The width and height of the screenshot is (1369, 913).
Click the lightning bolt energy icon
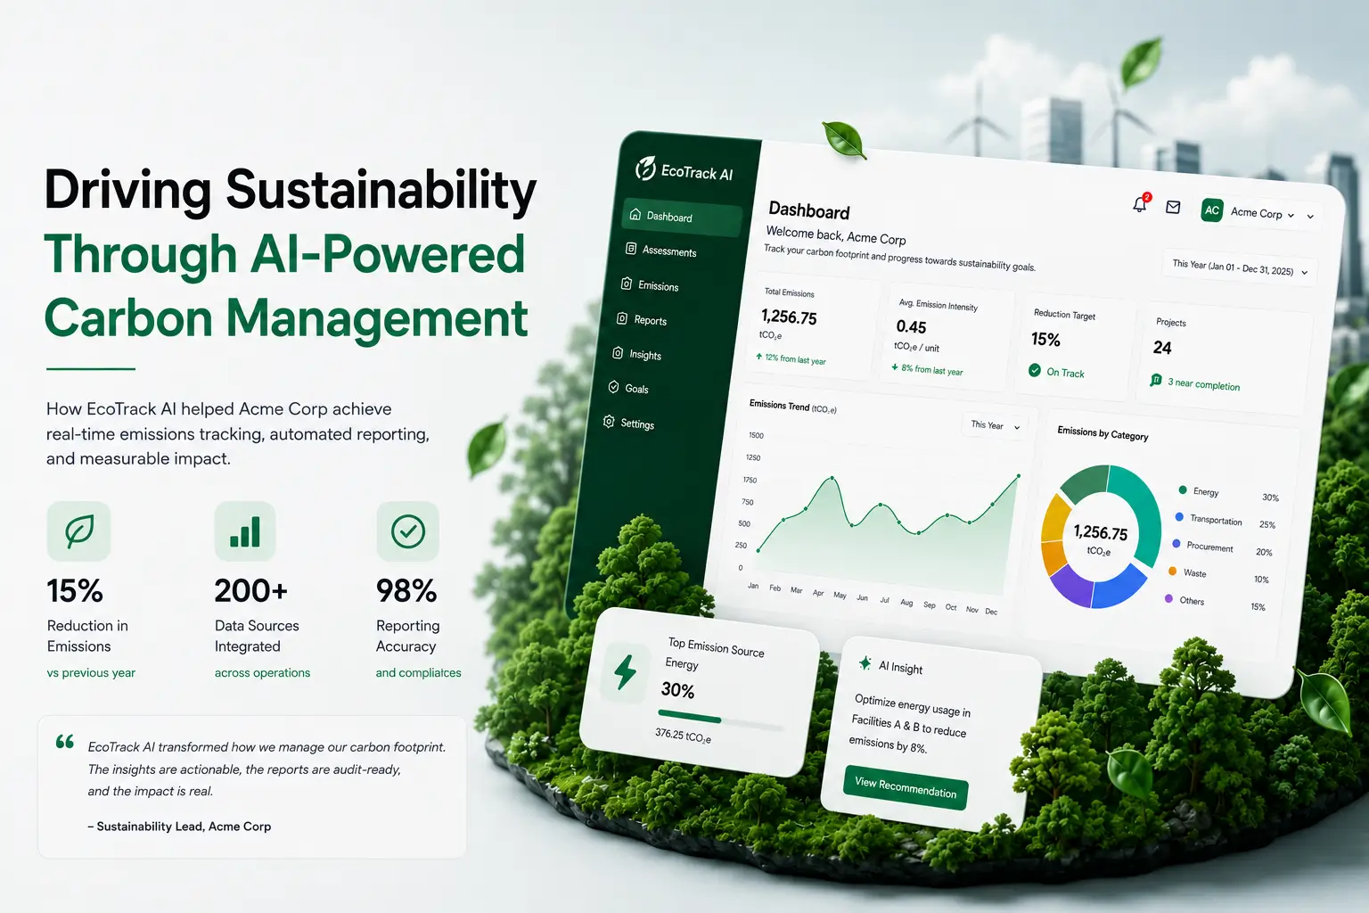click(626, 672)
